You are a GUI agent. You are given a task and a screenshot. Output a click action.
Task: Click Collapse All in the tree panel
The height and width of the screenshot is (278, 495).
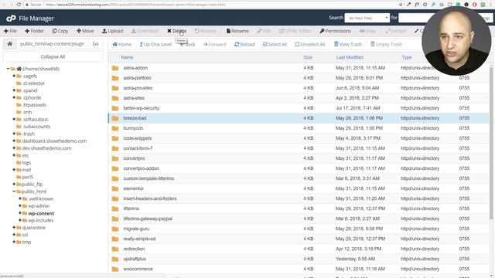click(x=53, y=56)
